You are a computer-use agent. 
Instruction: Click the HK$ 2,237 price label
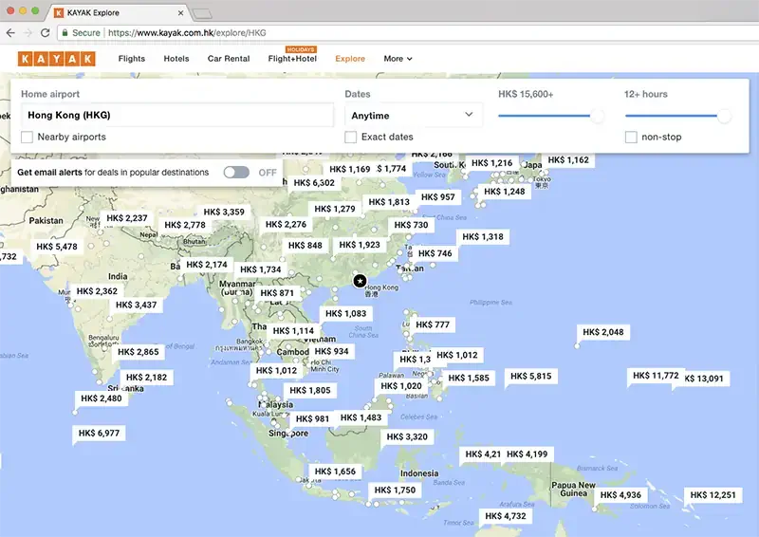[127, 218]
